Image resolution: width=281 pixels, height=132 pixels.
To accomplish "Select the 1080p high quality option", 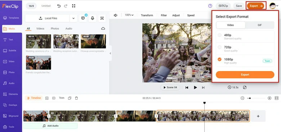I will [245, 61].
